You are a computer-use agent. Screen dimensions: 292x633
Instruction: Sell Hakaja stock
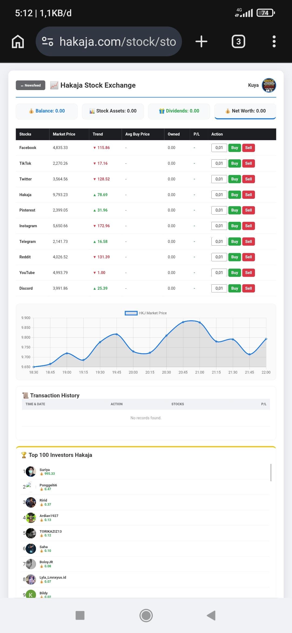tap(248, 195)
